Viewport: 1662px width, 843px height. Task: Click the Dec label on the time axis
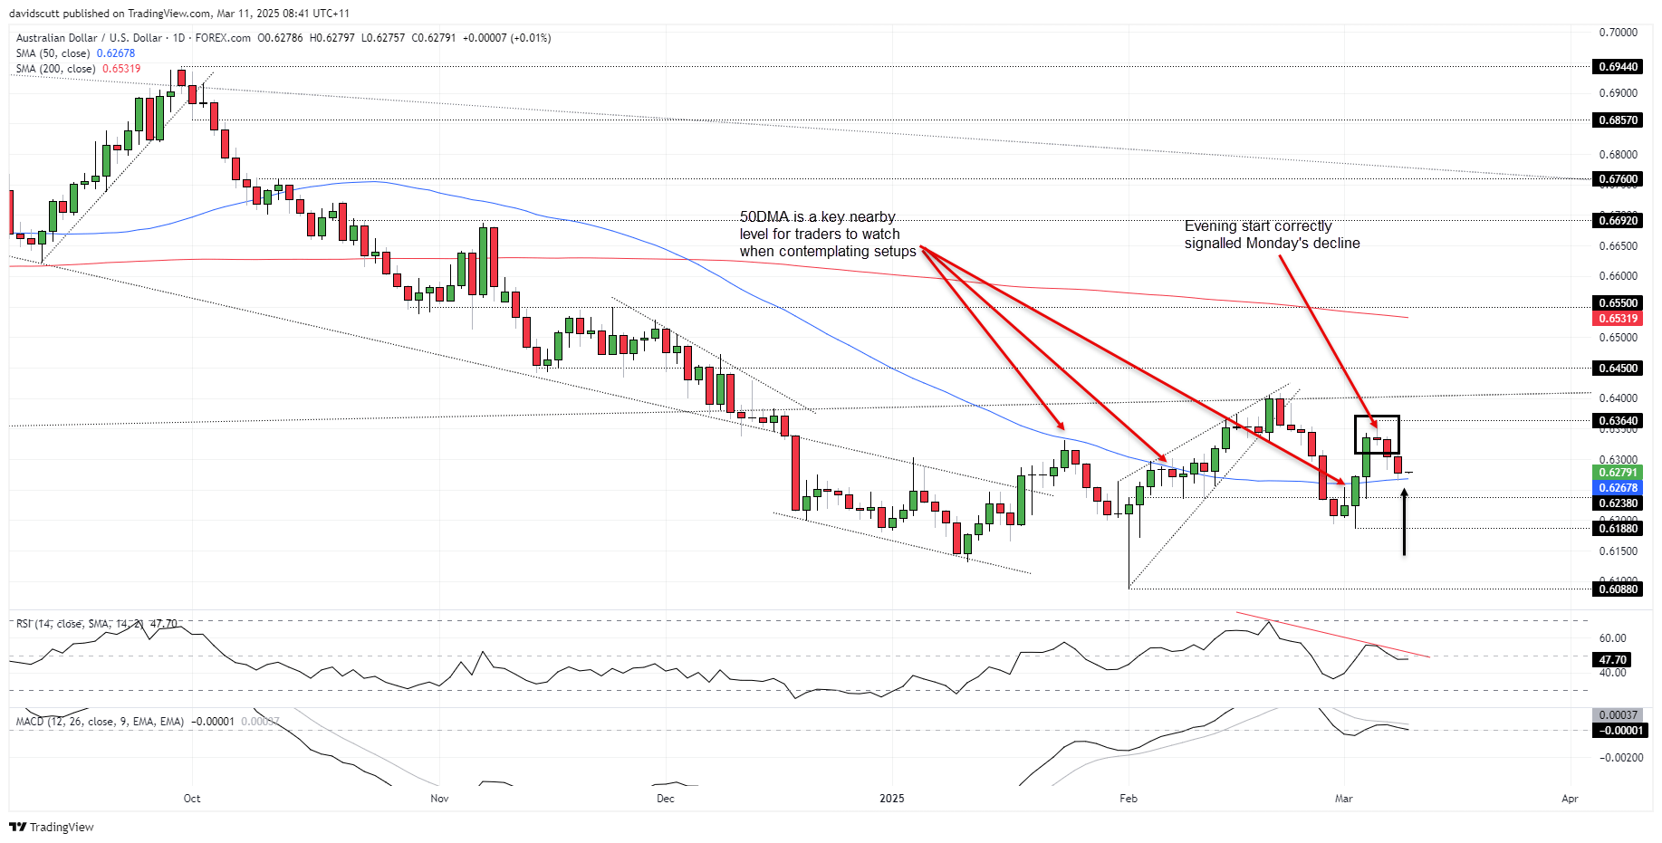click(x=666, y=799)
